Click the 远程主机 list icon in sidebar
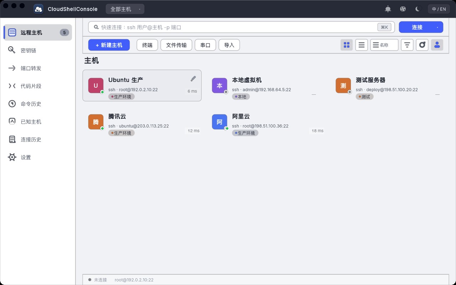 [12, 32]
